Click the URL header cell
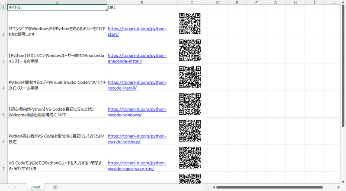346x191 pixels. click(142, 7)
